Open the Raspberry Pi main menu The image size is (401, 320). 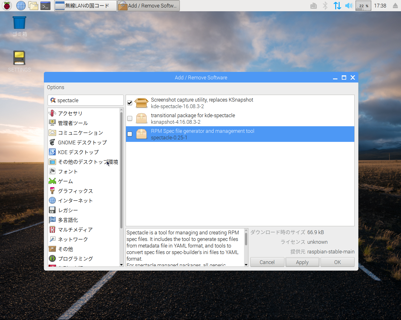coord(7,6)
